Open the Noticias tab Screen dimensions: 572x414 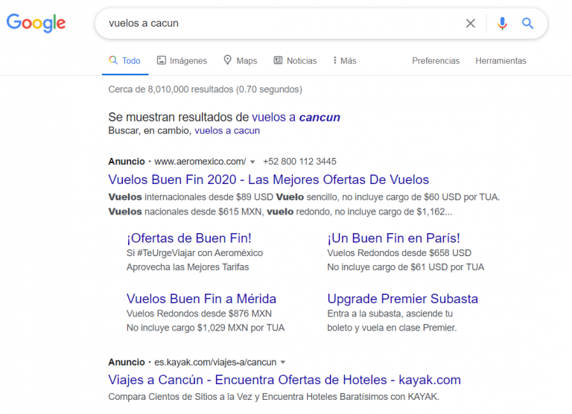[x=295, y=61]
